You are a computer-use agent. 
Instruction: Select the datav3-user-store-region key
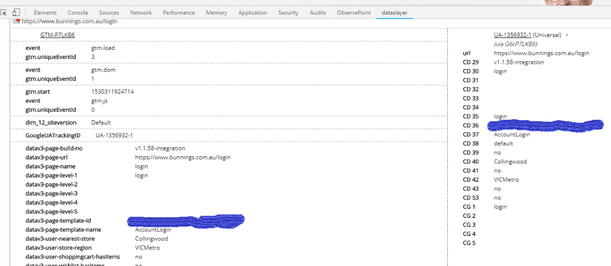59,248
